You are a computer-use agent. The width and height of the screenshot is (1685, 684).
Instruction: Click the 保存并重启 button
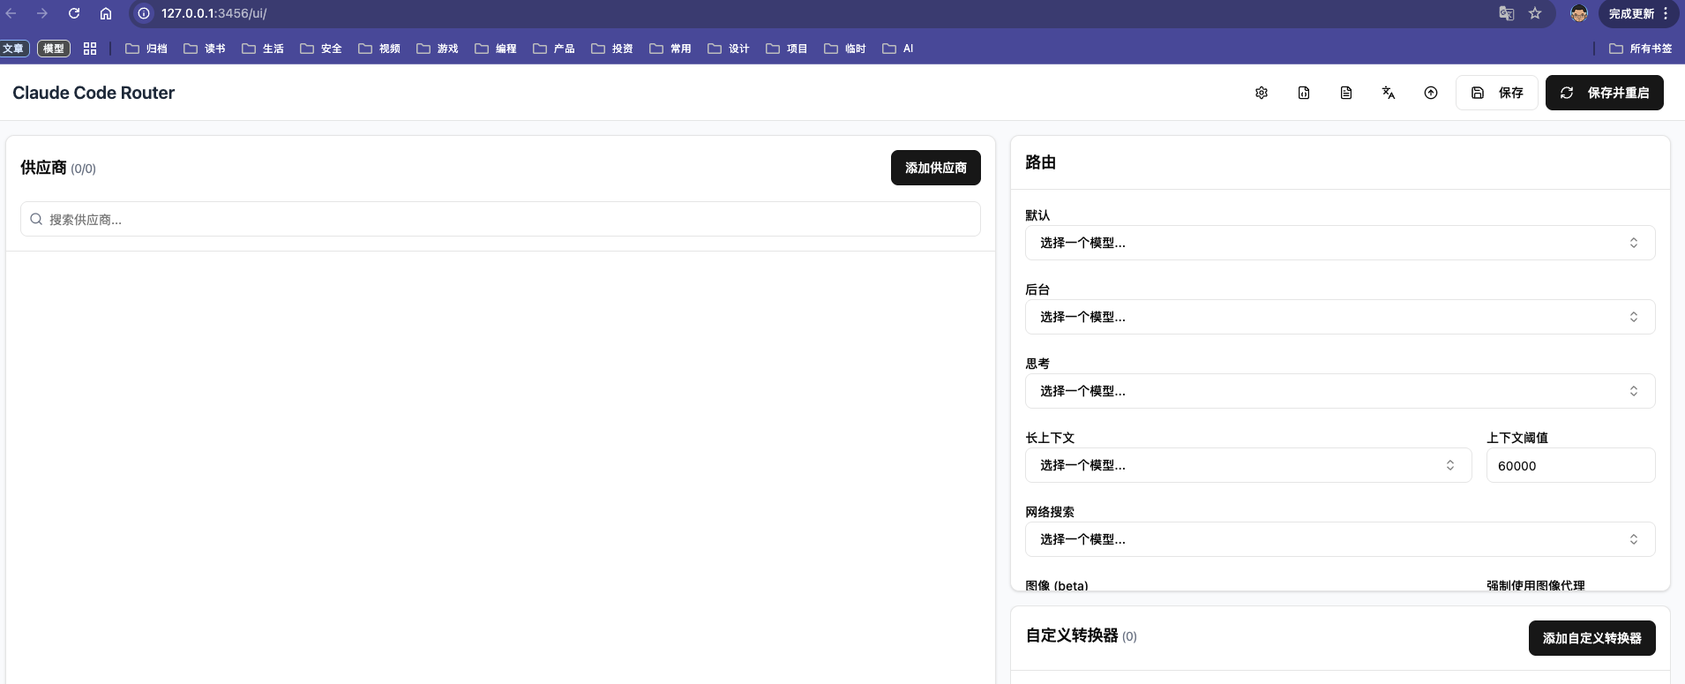(1604, 93)
